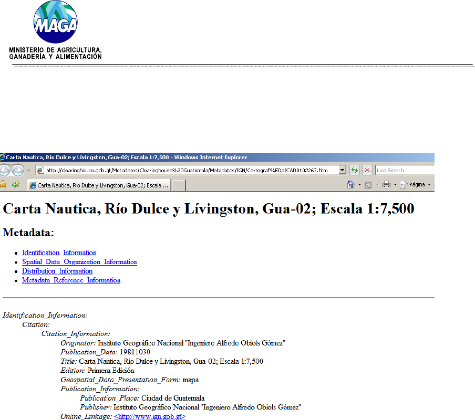Open the Distribution_Information link
The width and height of the screenshot is (475, 420).
(x=57, y=271)
